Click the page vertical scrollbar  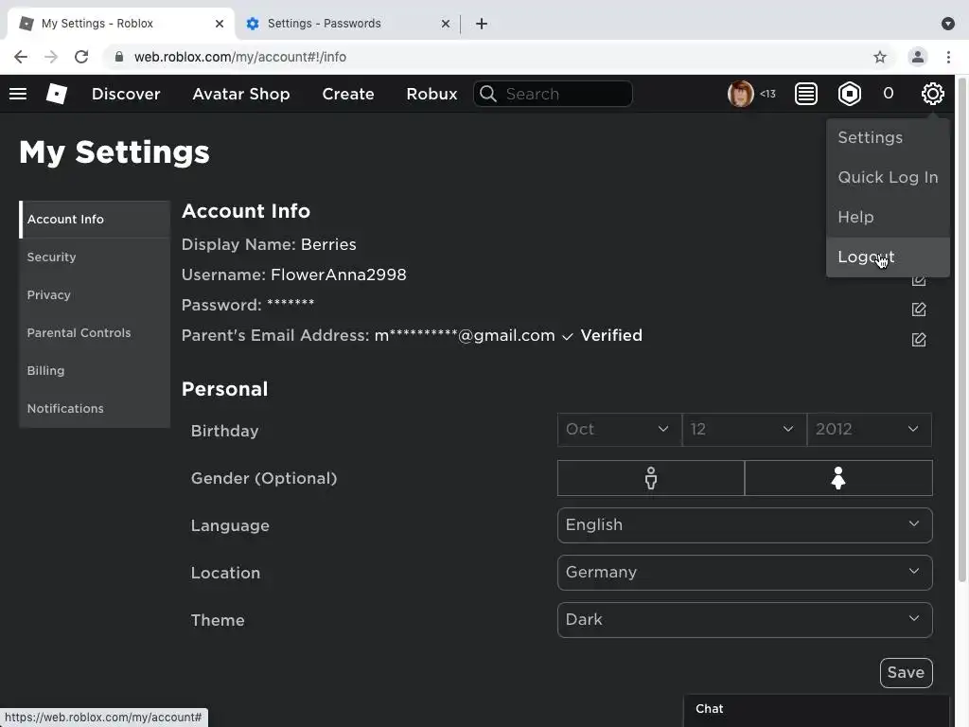[961, 329]
